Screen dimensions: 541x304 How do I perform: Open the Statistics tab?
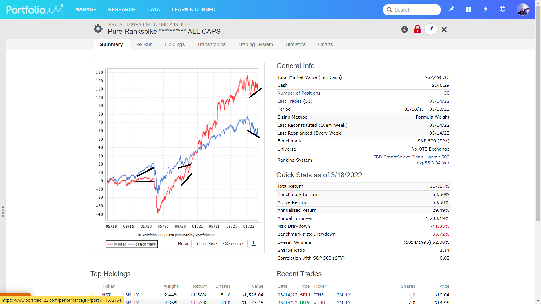click(295, 44)
